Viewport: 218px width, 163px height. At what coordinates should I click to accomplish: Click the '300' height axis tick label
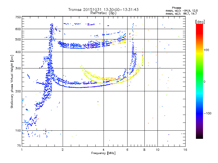pyautogui.click(x=18, y=68)
